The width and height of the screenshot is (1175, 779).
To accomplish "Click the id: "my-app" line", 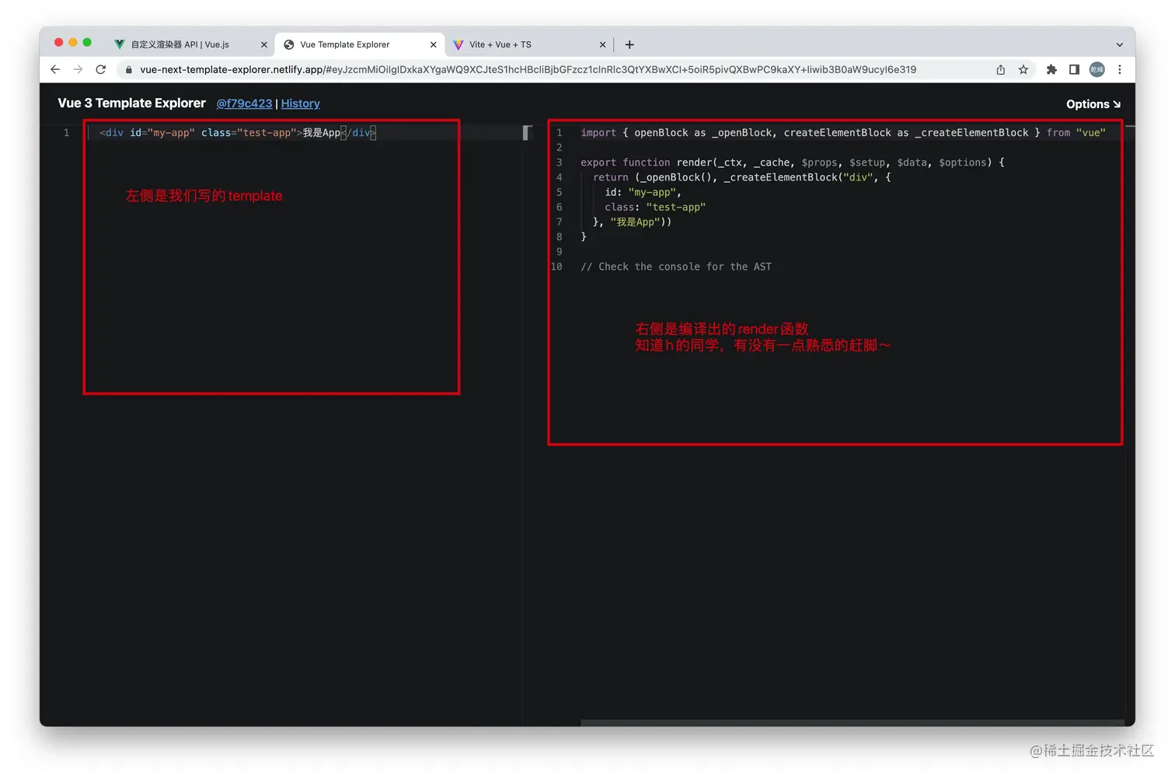I will coord(643,192).
